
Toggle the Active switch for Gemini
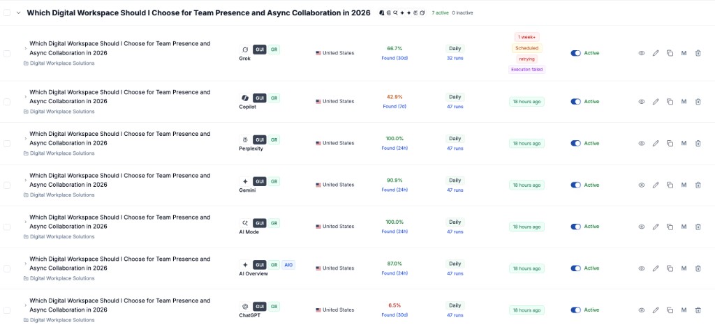point(575,185)
